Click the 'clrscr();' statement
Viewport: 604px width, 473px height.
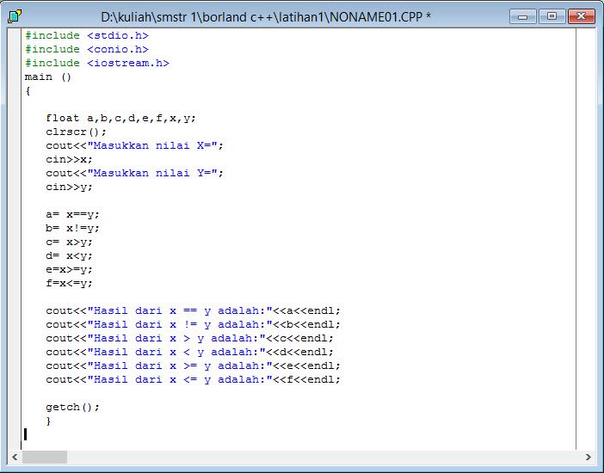pyautogui.click(x=76, y=132)
